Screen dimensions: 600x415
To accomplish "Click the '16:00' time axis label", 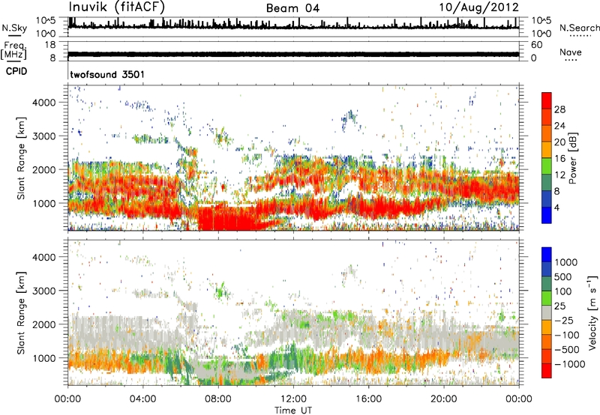I will point(368,399).
